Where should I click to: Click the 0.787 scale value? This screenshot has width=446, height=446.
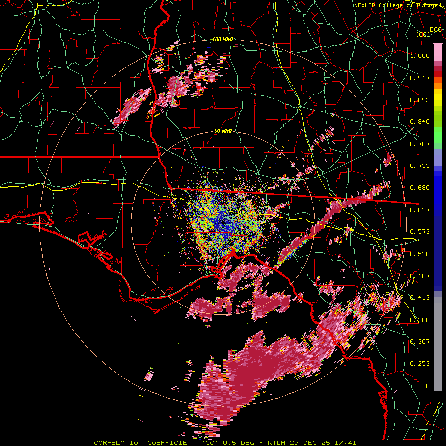point(420,144)
